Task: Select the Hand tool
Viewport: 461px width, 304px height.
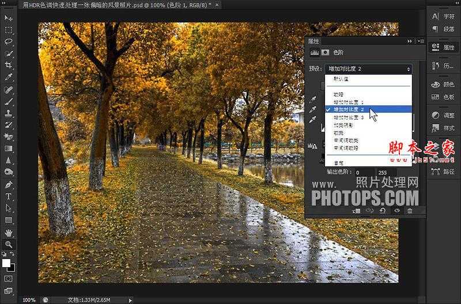Action: 8,233
